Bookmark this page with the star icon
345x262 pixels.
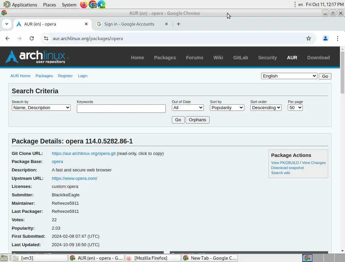coord(309,38)
